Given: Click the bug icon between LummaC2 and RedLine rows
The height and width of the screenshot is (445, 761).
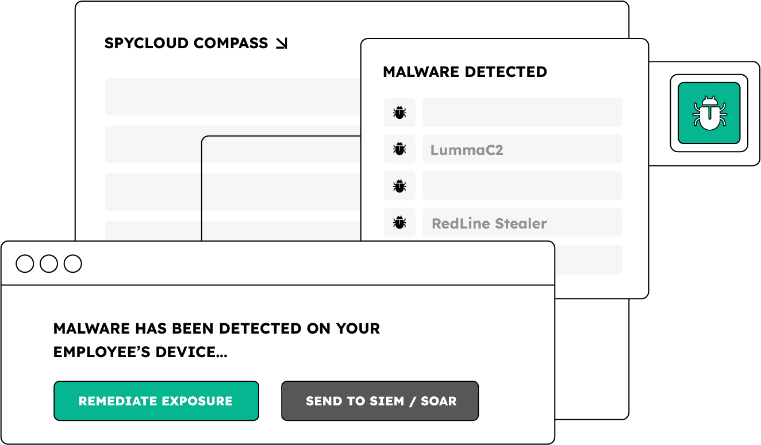Looking at the screenshot, I should pyautogui.click(x=399, y=186).
